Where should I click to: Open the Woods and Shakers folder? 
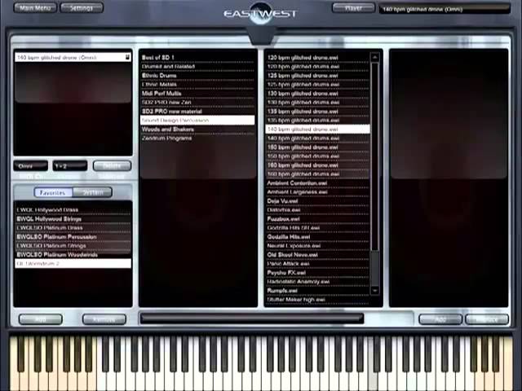point(197,129)
